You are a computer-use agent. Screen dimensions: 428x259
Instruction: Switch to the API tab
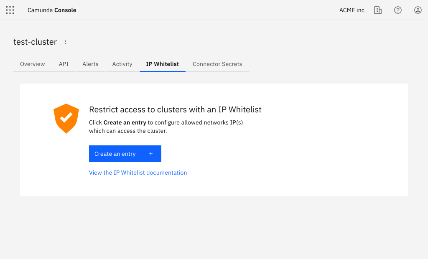tap(64, 64)
